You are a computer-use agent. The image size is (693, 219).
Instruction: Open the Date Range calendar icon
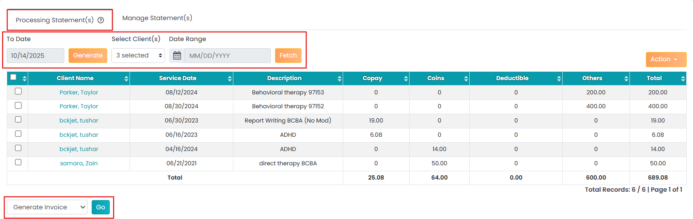(x=177, y=55)
